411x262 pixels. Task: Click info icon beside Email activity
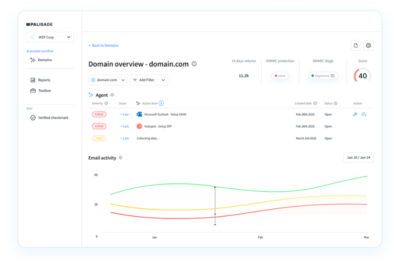(120, 158)
